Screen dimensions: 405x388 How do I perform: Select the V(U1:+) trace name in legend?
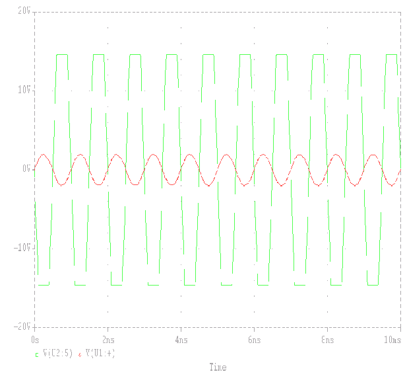100,354
